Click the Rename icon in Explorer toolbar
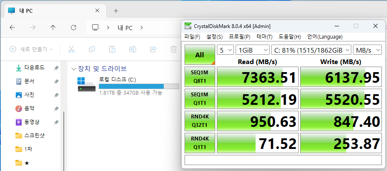The width and height of the screenshot is (387, 171). pos(133,49)
